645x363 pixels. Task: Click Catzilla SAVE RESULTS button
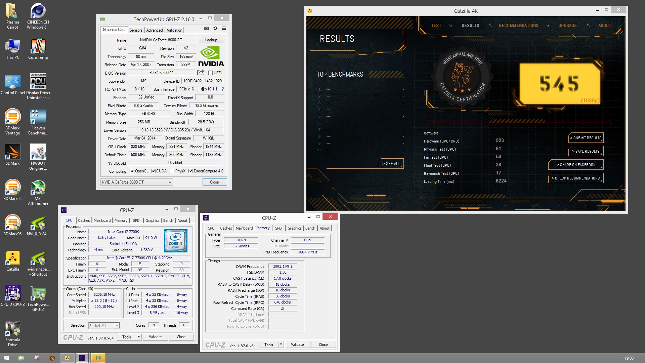[x=586, y=151]
